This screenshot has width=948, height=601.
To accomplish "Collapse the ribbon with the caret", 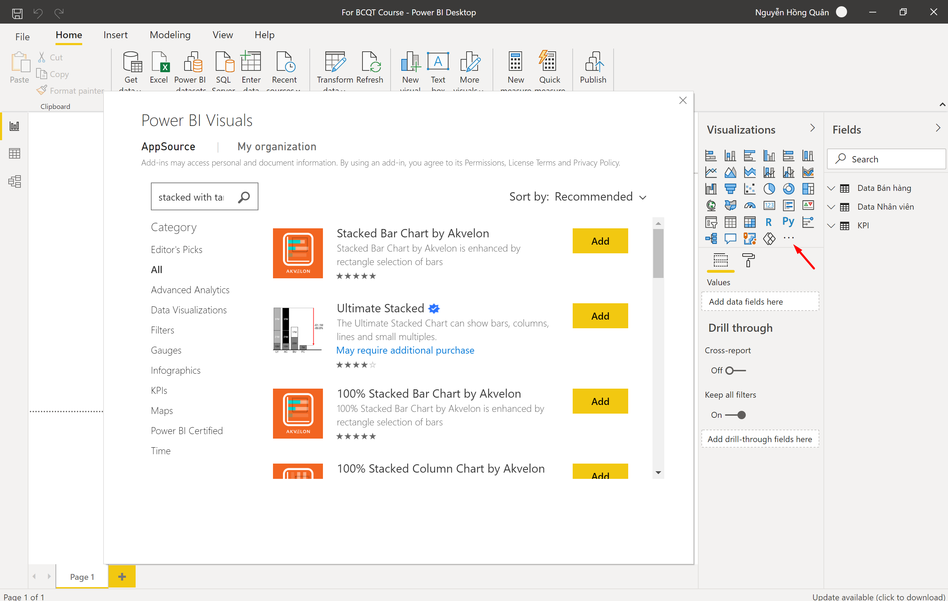I will tap(942, 105).
